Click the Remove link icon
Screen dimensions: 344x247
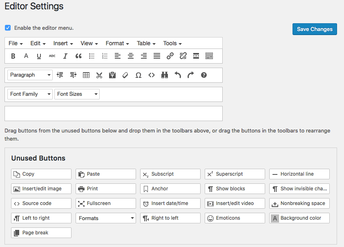coord(183,56)
